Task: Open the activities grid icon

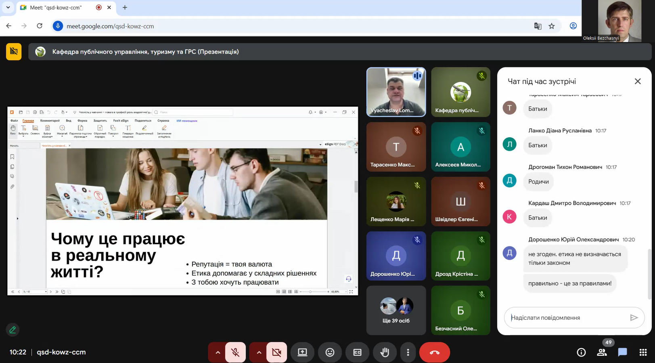Action: click(x=643, y=353)
